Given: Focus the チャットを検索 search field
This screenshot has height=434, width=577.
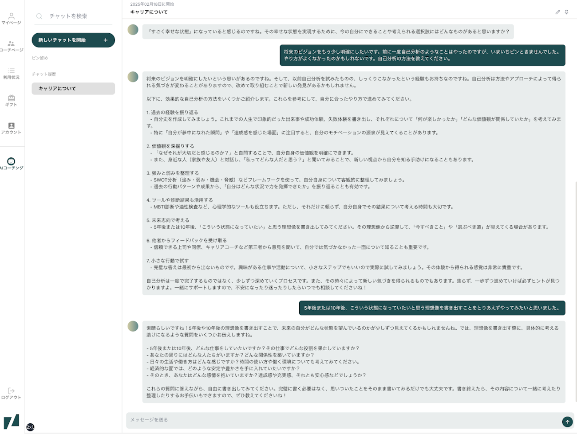Looking at the screenshot, I should click(x=74, y=16).
